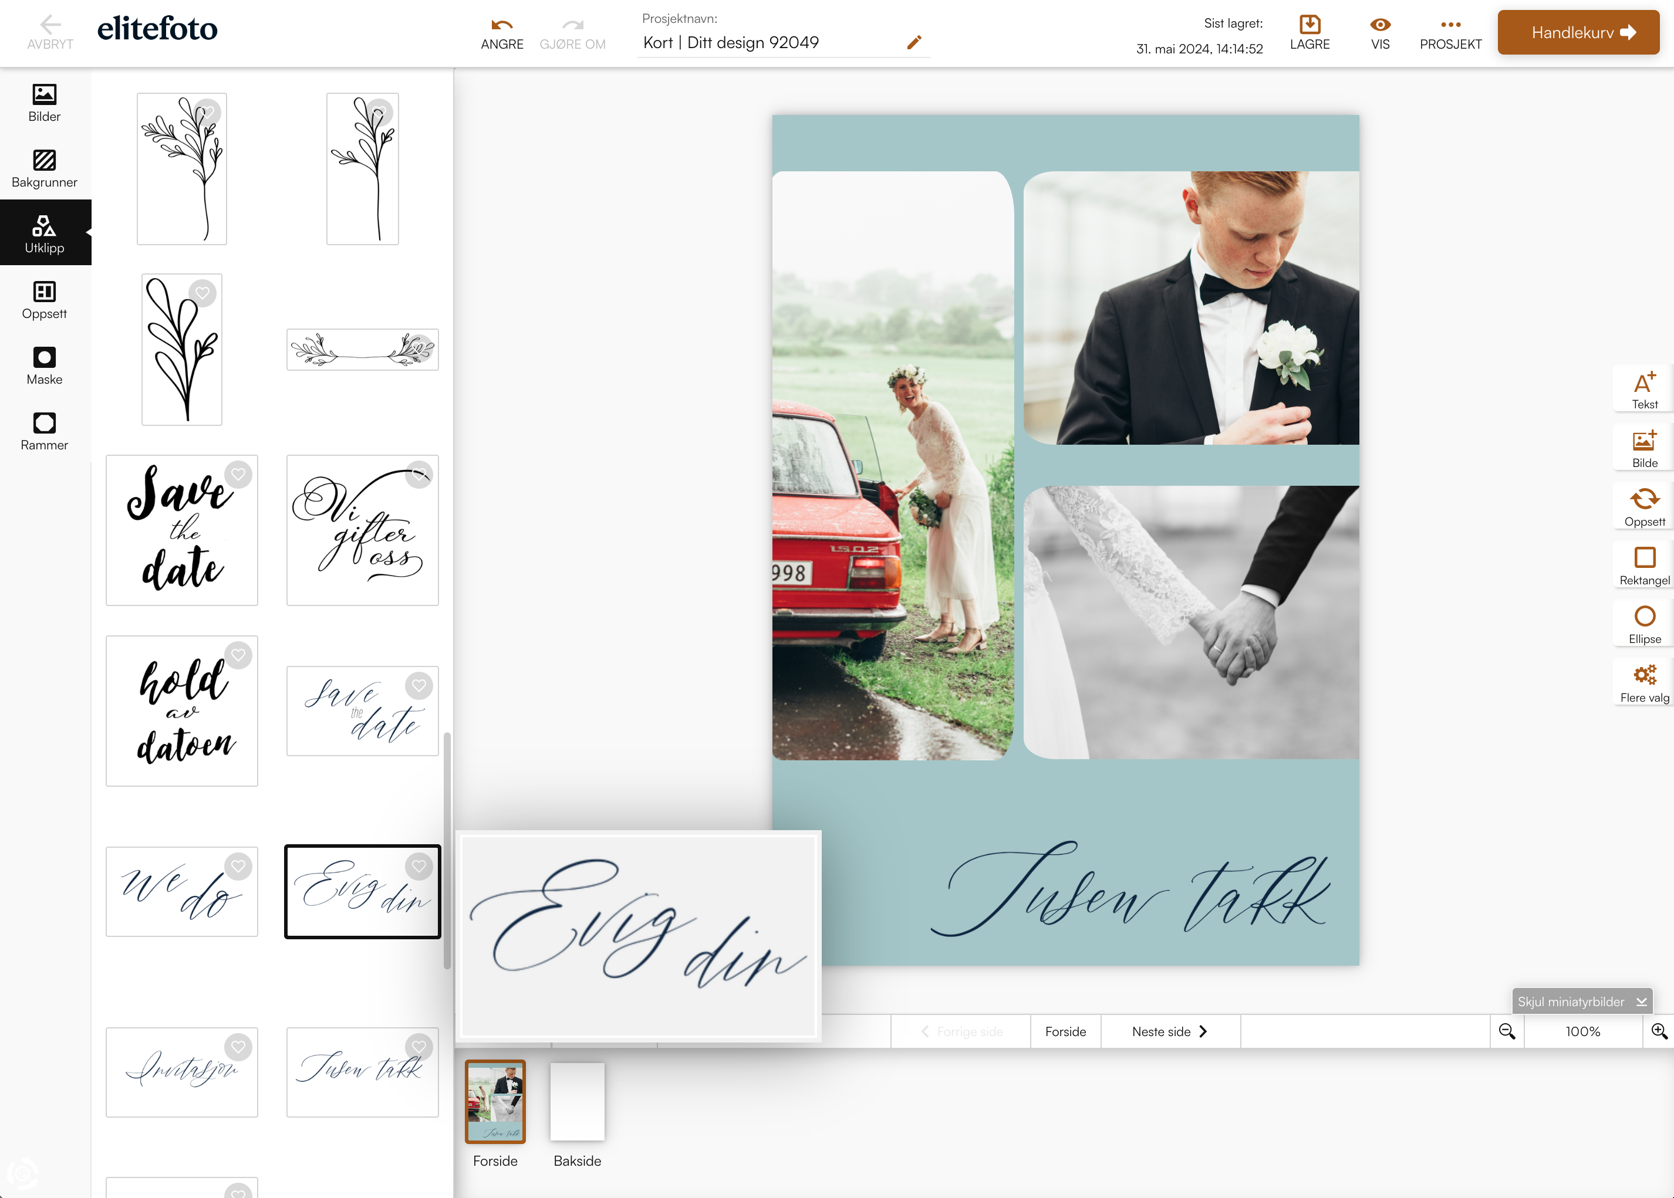1674x1198 pixels.
Task: Insert the 'Invitasjon' script clipart
Action: point(181,1072)
